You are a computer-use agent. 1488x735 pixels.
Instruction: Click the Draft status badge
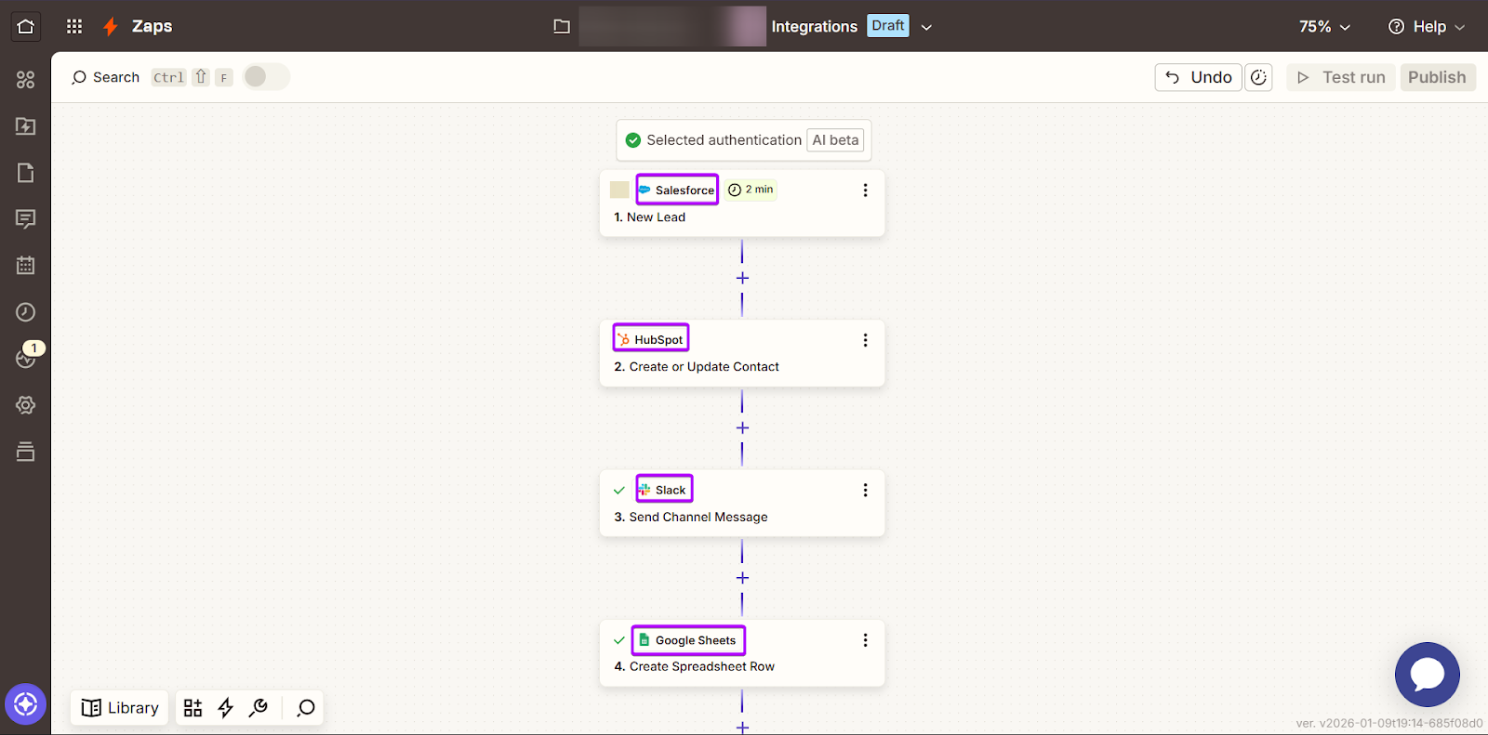click(x=888, y=26)
